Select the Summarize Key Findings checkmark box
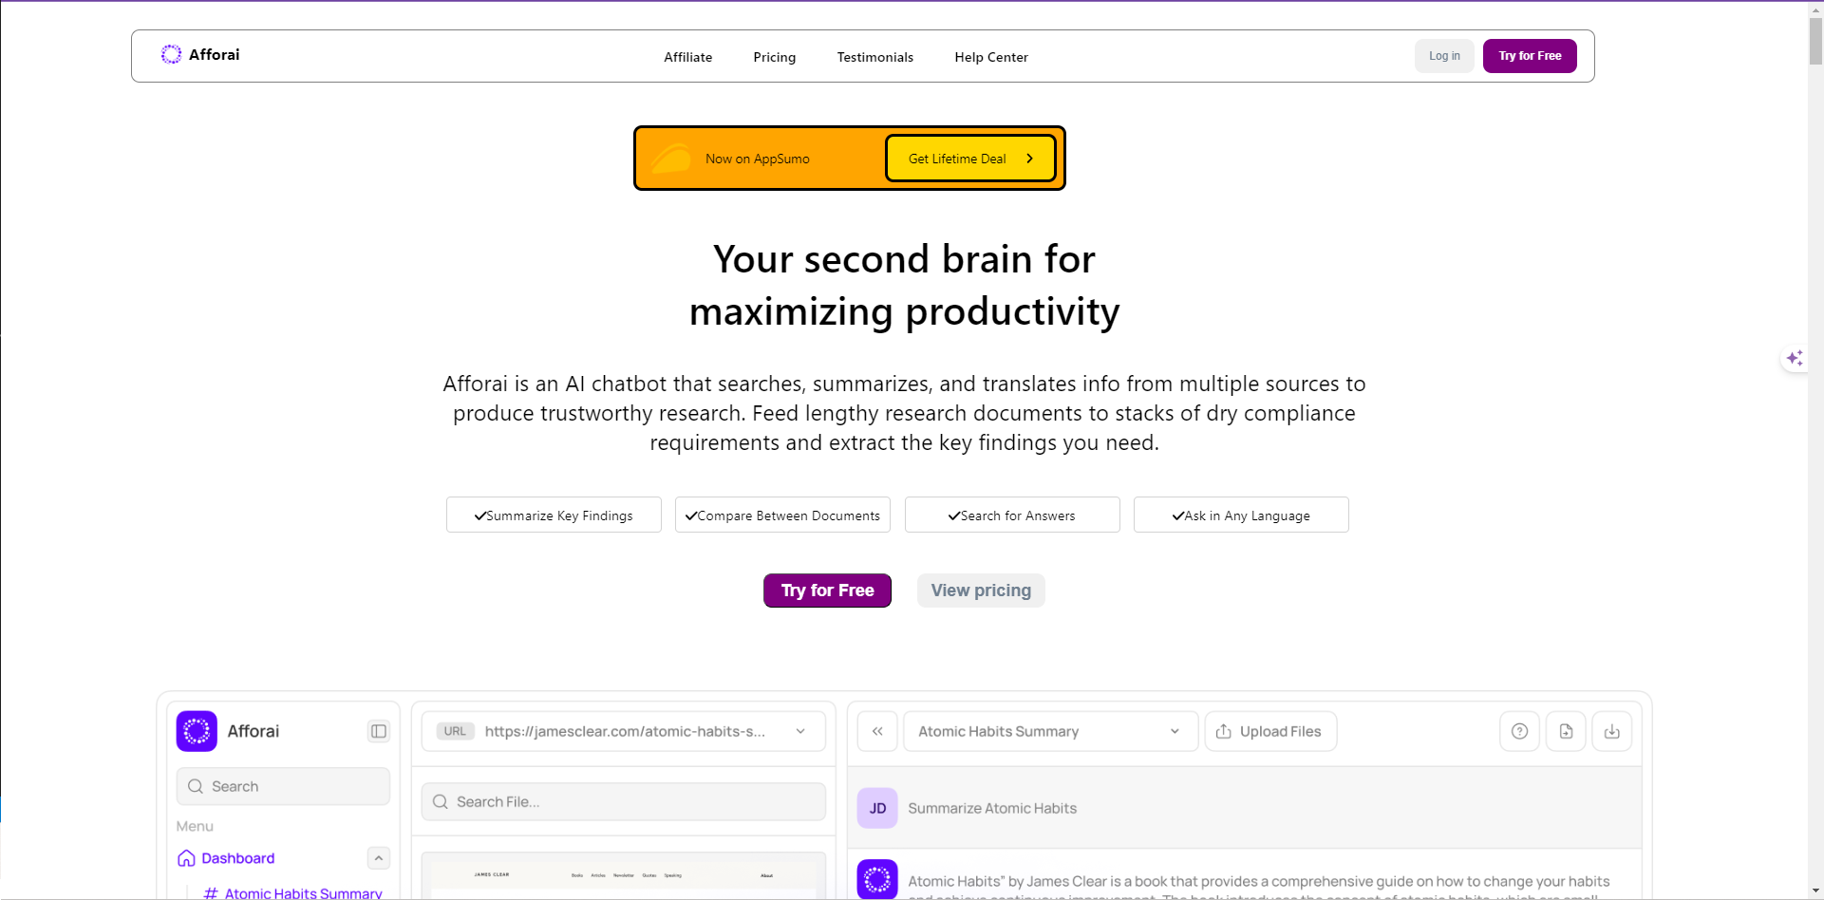This screenshot has height=900, width=1824. [554, 515]
